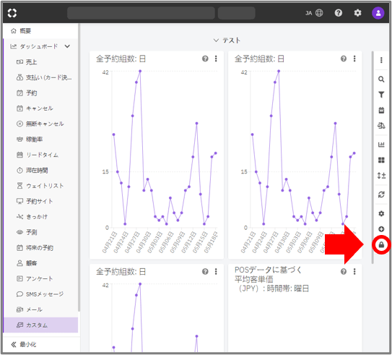Open the キャンセル dashboard
The height and width of the screenshot is (355, 392).
[x=40, y=108]
